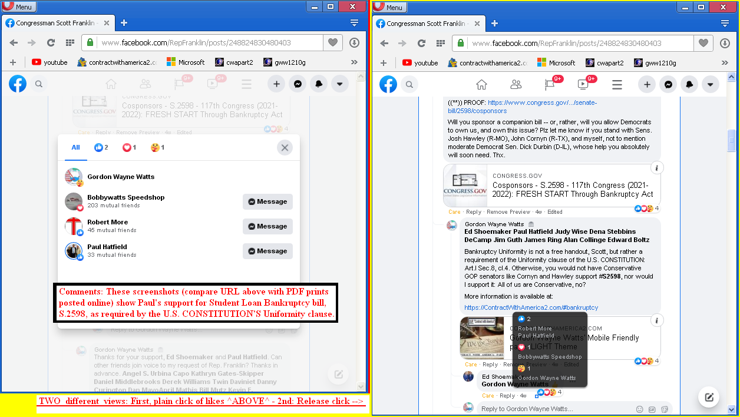740x417 pixels.
Task: Go back in left browser window
Action: click(x=14, y=43)
